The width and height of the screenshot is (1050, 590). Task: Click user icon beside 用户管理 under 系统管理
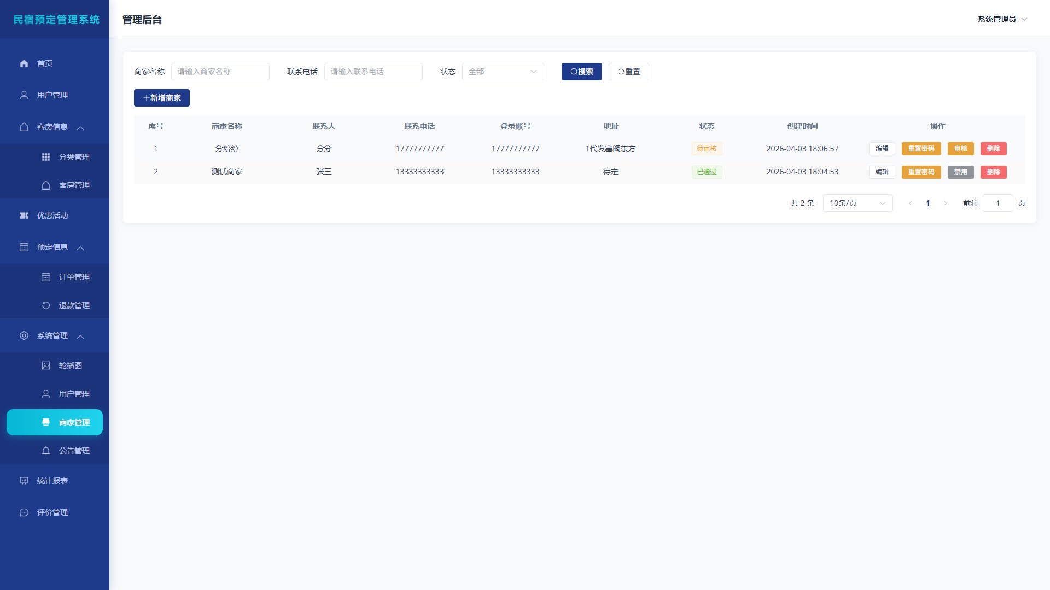pos(46,394)
